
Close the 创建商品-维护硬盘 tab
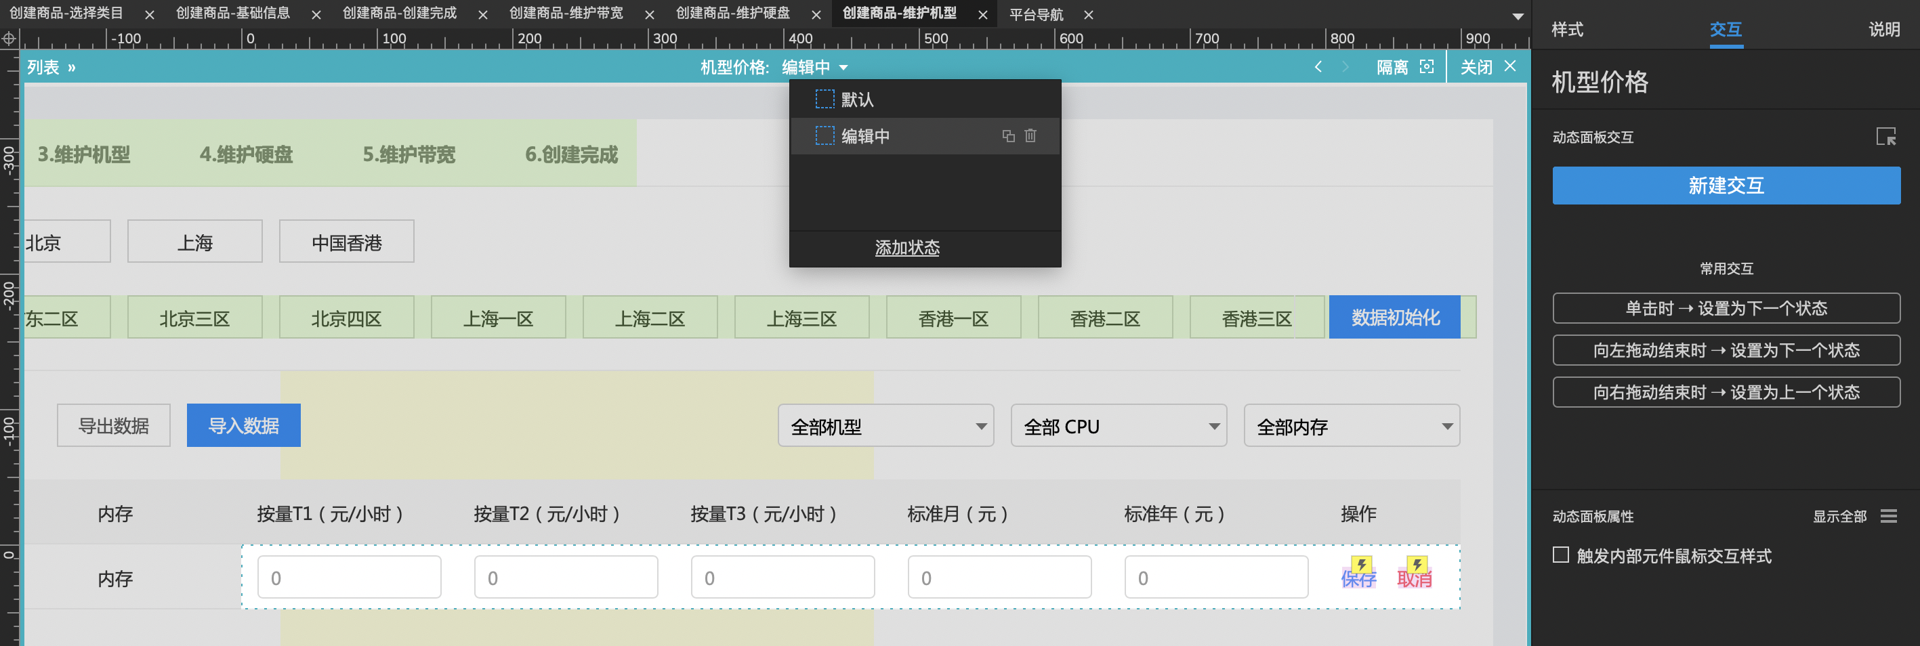pos(816,15)
